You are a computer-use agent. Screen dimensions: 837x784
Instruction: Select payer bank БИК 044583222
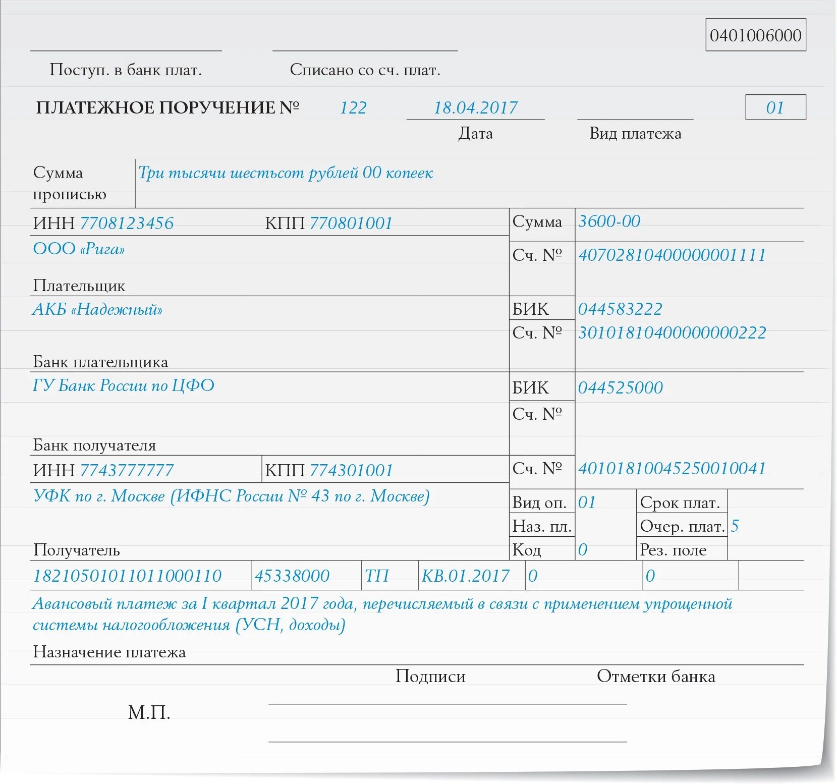point(620,309)
